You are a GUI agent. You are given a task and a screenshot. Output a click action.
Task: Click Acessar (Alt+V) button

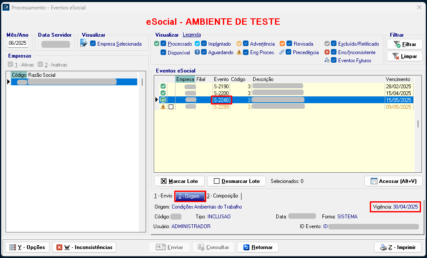[393, 181]
